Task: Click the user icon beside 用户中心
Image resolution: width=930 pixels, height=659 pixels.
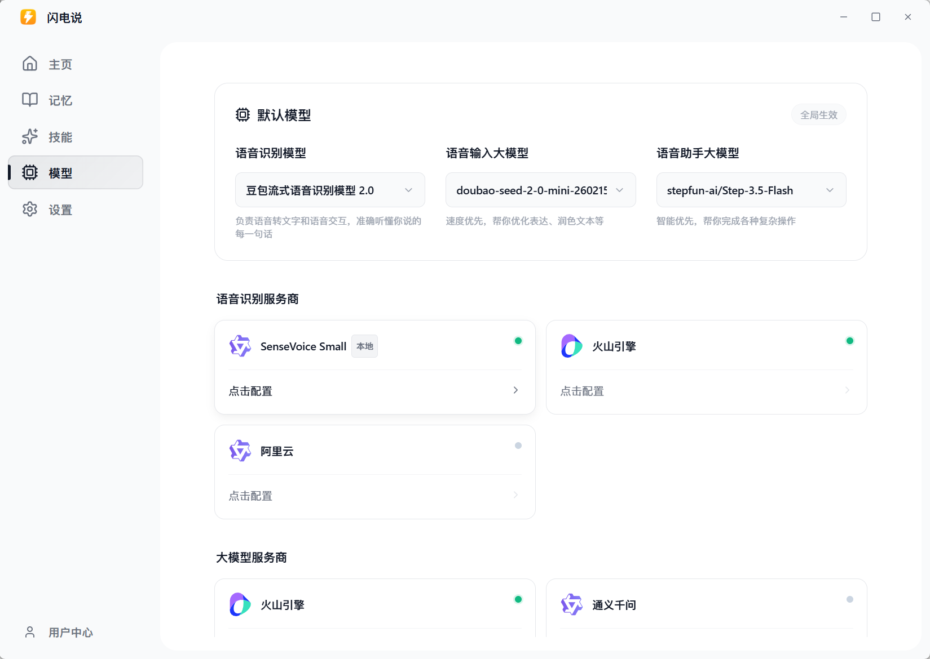Action: [x=30, y=632]
